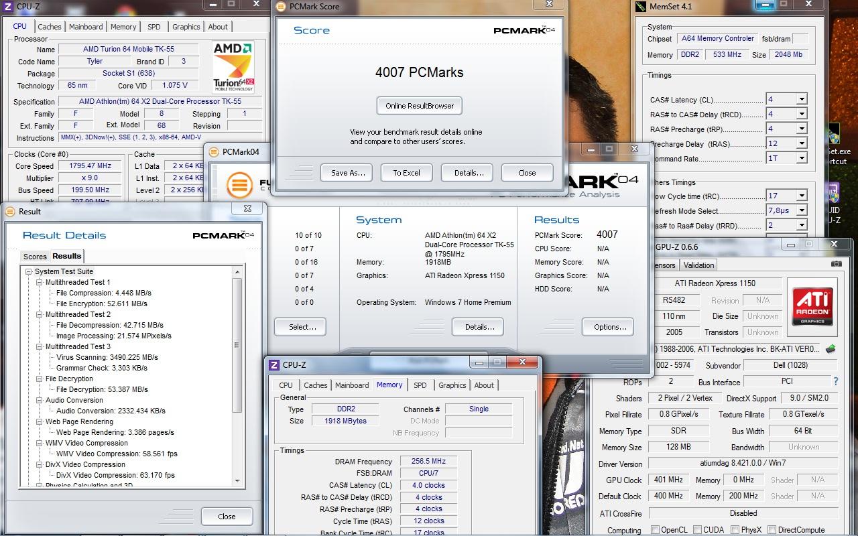Click the Result tree scrollbar up arrow
Screen dimensions: 858x536
pyautogui.click(x=237, y=271)
